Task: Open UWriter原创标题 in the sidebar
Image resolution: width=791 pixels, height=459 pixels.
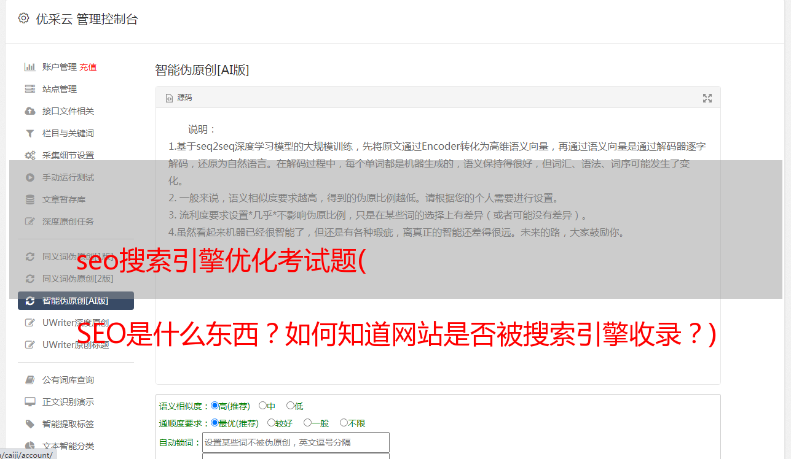Action: [x=76, y=345]
